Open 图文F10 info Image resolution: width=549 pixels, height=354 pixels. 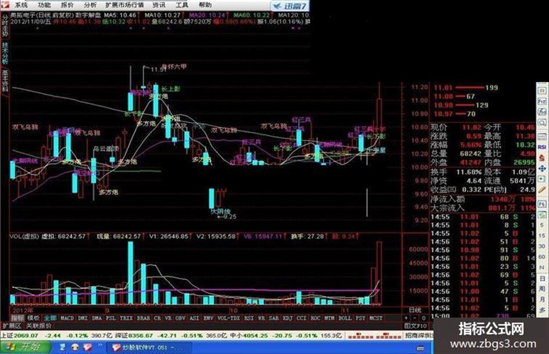click(415, 326)
